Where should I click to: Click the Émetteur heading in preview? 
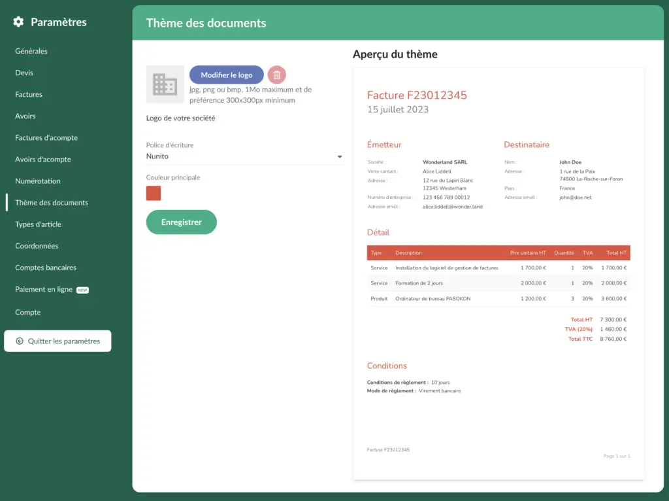384,145
